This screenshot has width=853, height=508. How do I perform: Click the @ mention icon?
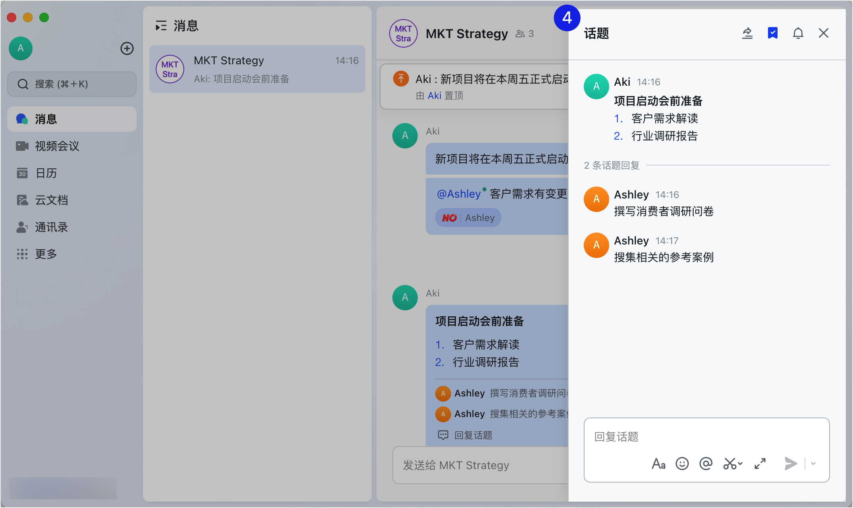[x=706, y=464]
